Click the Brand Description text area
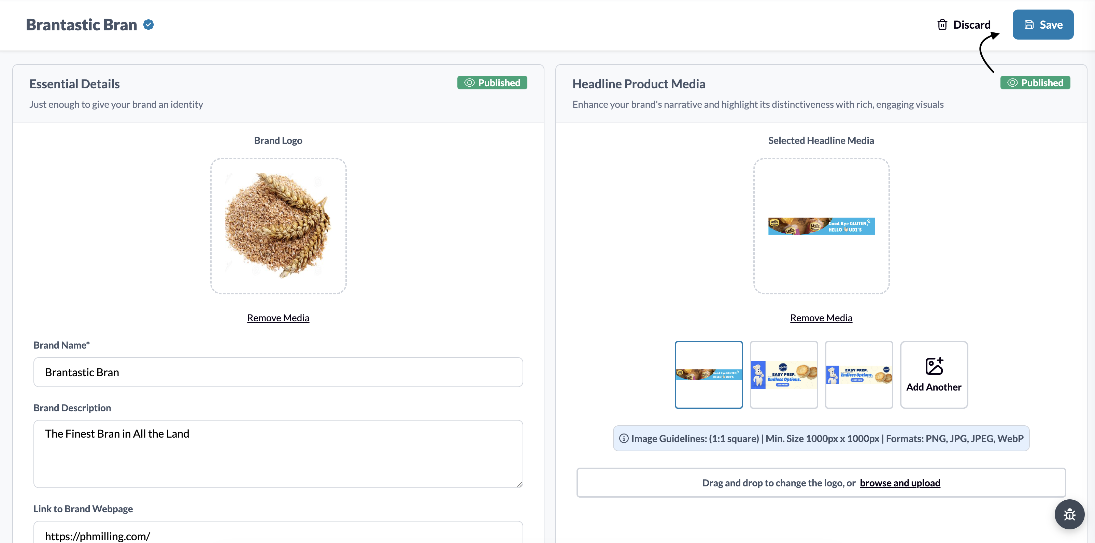This screenshot has height=543, width=1095. 278,454
